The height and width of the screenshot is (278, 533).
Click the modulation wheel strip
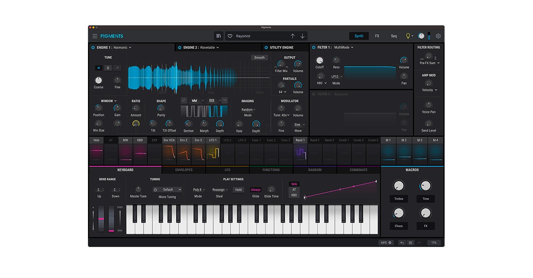point(111,219)
